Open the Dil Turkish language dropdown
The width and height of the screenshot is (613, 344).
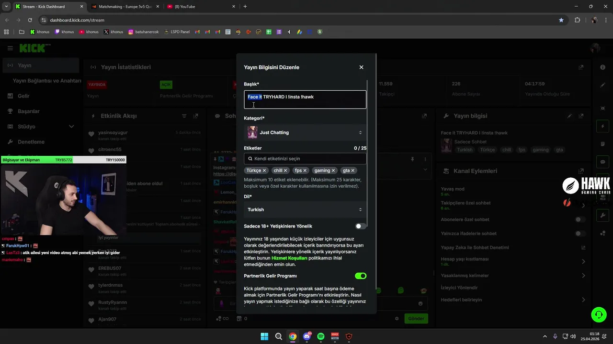point(305,210)
